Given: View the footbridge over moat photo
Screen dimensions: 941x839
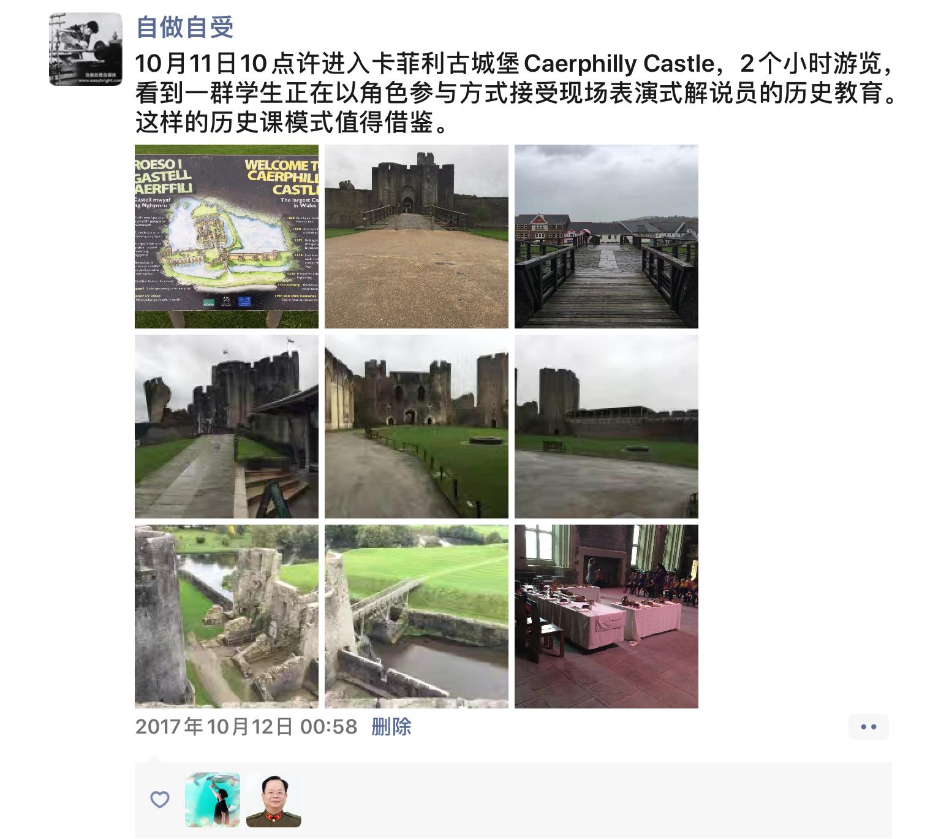Looking at the screenshot, I should pos(417,617).
